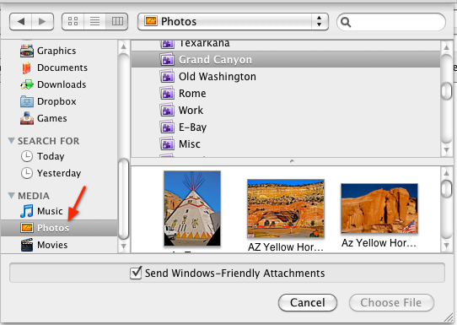Select the Misc album icon
The width and height of the screenshot is (457, 325).
pos(167,144)
